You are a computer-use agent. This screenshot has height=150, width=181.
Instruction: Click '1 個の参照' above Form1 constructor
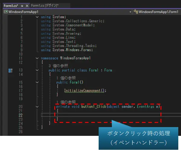[x=66, y=78]
